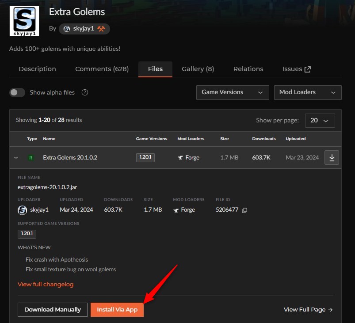
Task: Click the Name column header
Action: (x=49, y=139)
